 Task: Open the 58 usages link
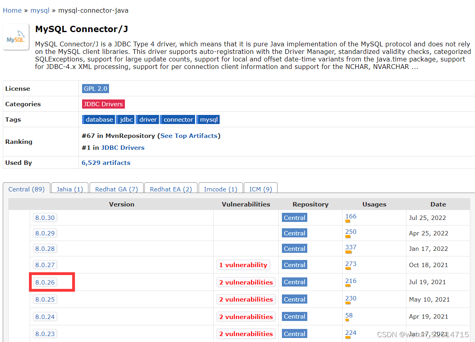point(349,315)
